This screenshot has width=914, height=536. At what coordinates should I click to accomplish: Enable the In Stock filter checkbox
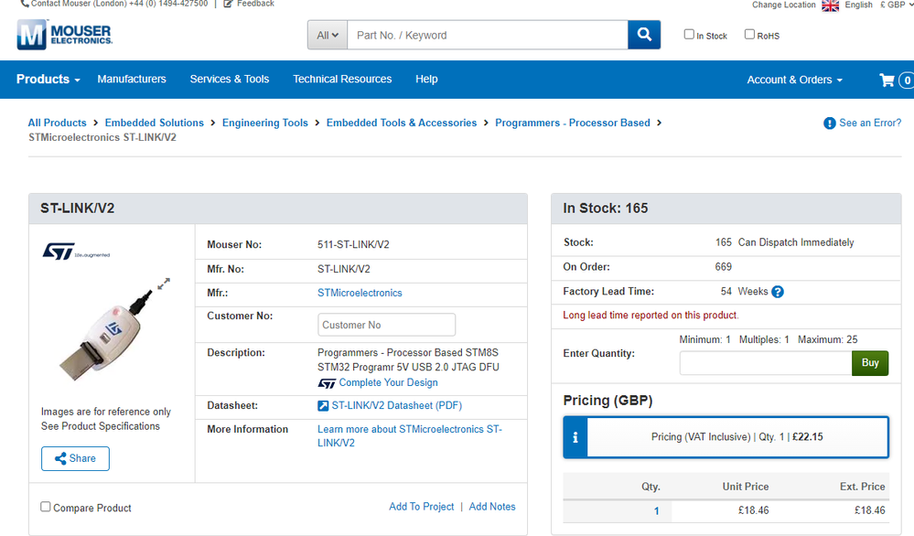tap(689, 35)
